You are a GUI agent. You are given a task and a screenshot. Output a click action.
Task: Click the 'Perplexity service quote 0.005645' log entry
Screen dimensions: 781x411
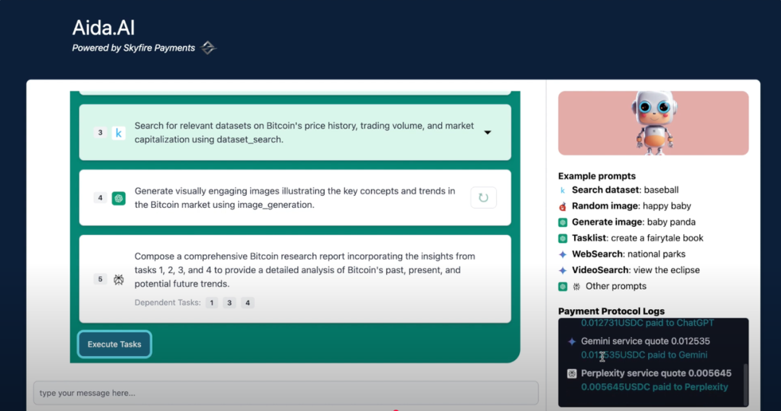656,373
